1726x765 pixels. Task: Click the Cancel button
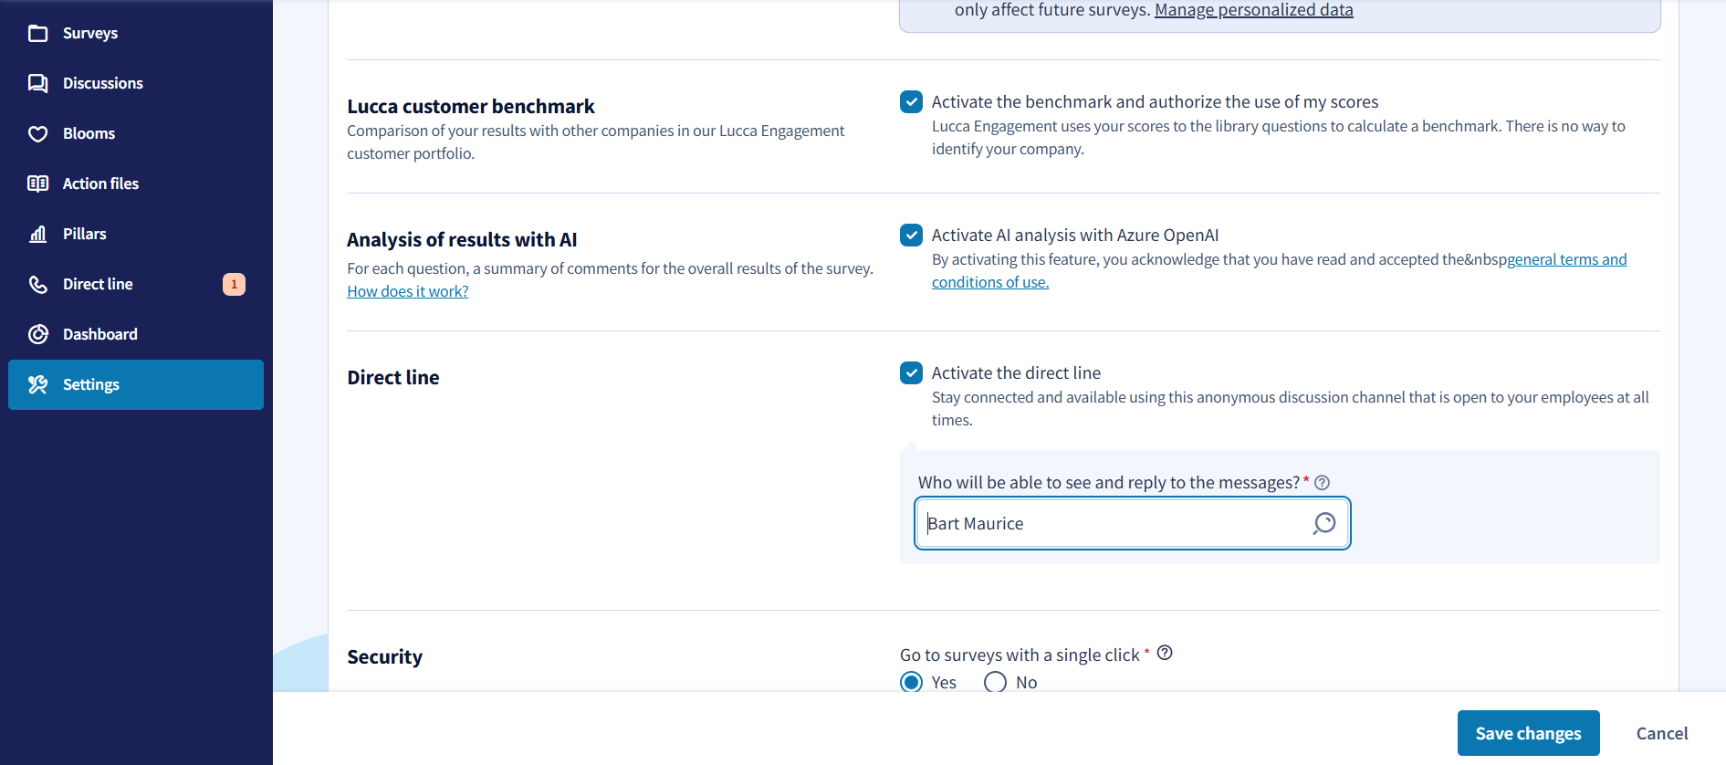point(1661,733)
